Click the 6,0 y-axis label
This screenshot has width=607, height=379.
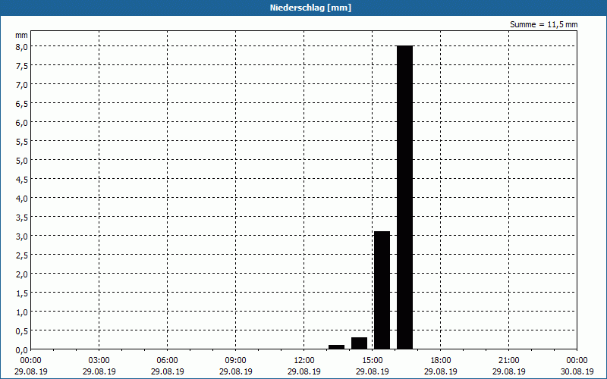(x=22, y=122)
